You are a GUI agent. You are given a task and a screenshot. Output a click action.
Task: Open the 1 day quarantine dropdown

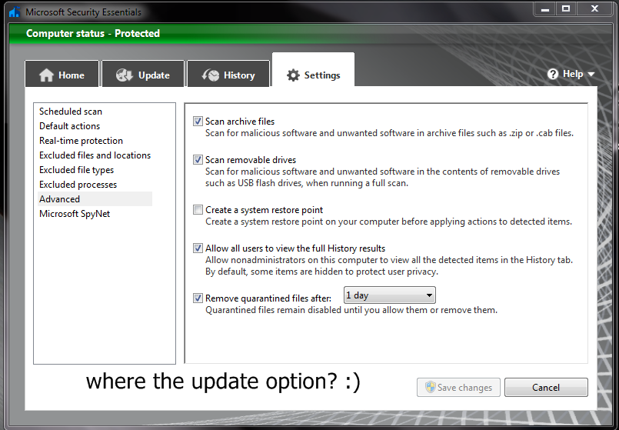[390, 295]
